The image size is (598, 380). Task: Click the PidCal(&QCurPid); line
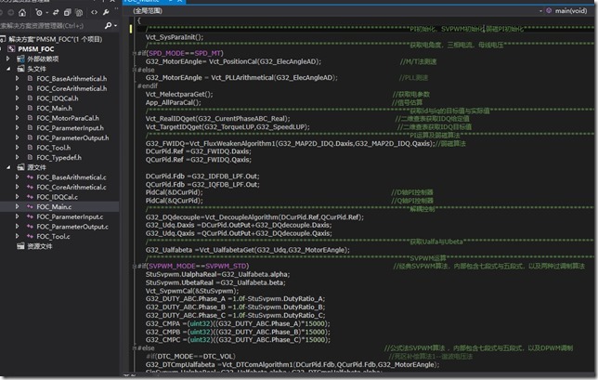174,201
